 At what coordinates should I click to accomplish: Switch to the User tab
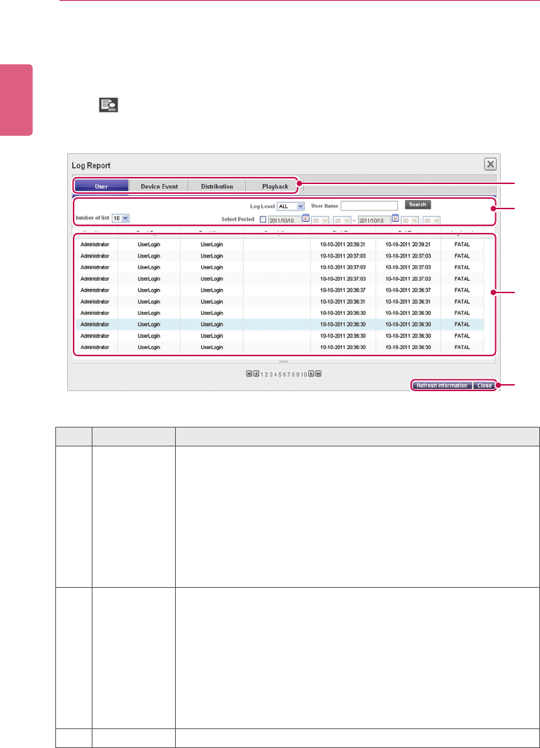102,186
